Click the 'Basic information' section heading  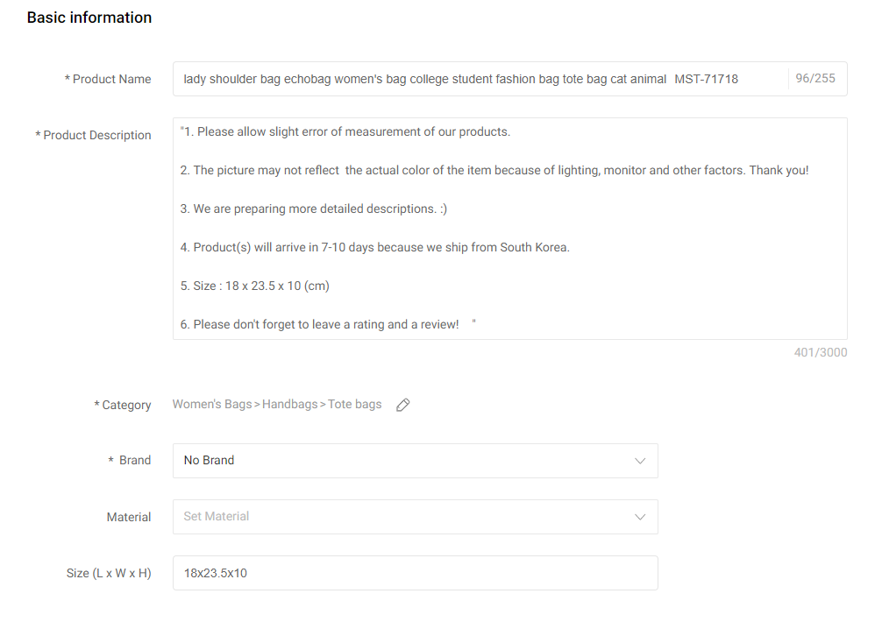(x=89, y=18)
